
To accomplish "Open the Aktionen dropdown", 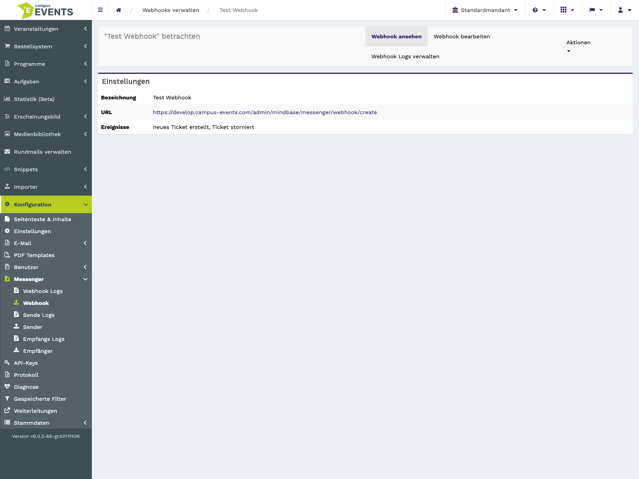I will point(578,46).
